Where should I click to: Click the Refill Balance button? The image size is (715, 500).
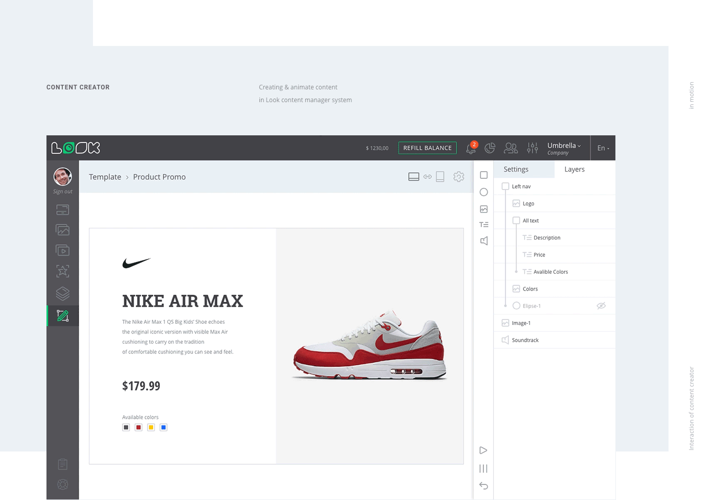point(427,148)
